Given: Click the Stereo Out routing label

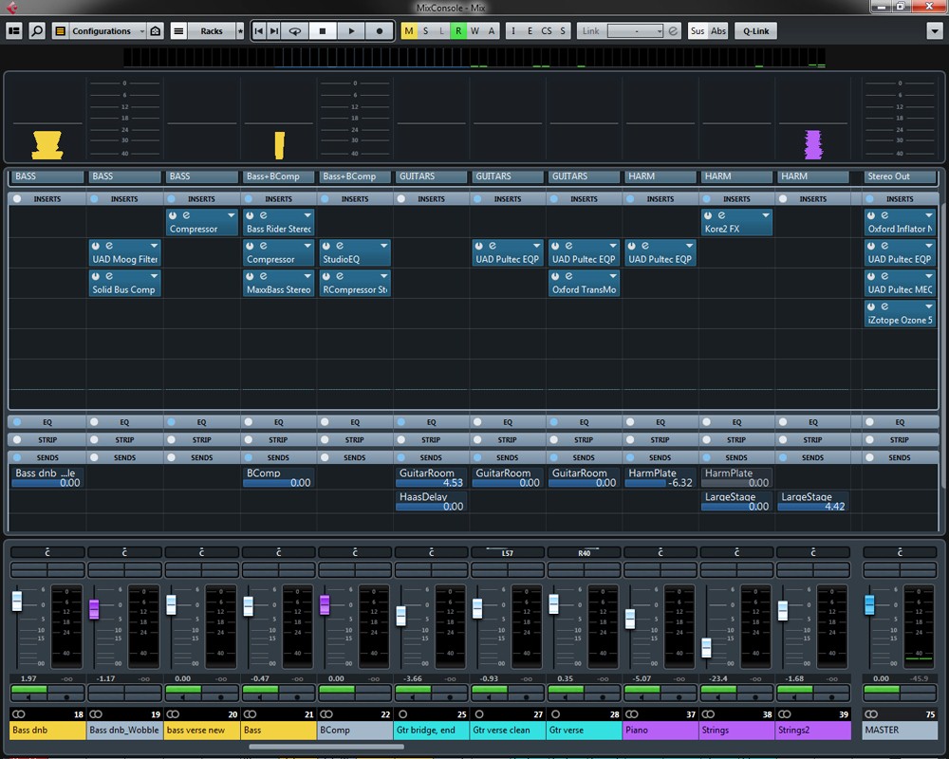Looking at the screenshot, I should click(x=900, y=176).
